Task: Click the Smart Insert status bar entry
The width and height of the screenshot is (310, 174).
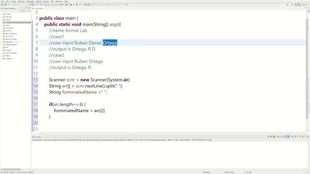Action: [x=229, y=172]
